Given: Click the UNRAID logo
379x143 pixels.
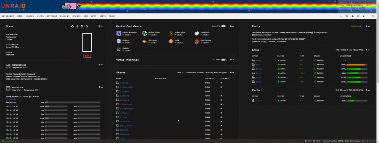Looking at the screenshot, I should (x=14, y=6).
